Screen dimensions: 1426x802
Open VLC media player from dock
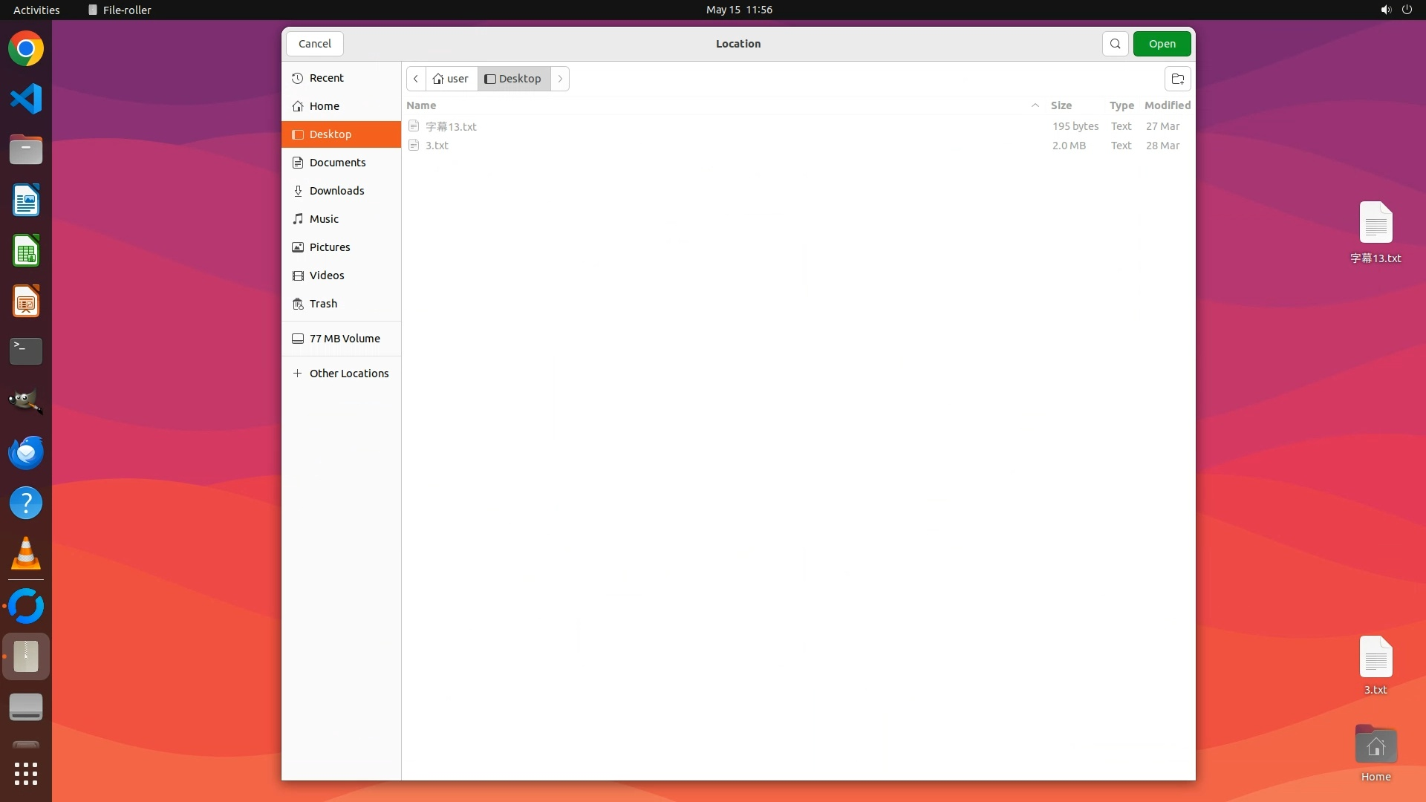[x=26, y=554]
